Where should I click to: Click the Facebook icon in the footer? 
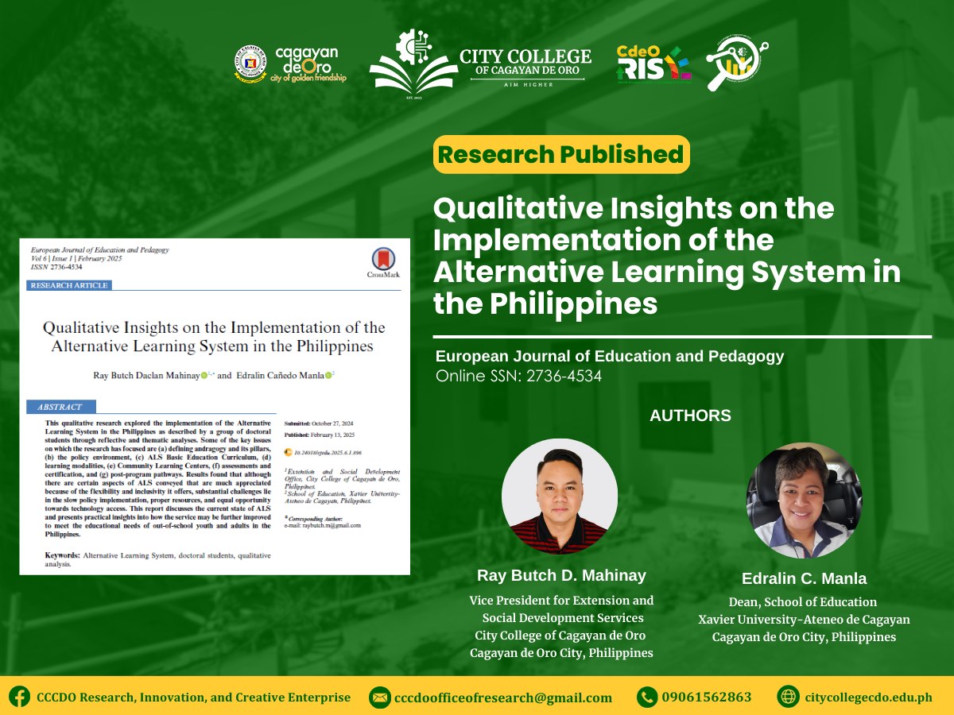tap(18, 695)
